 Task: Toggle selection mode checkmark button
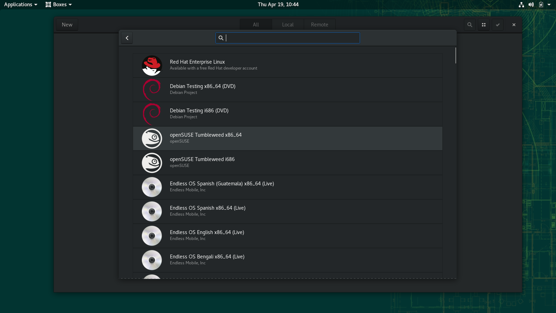[497, 25]
